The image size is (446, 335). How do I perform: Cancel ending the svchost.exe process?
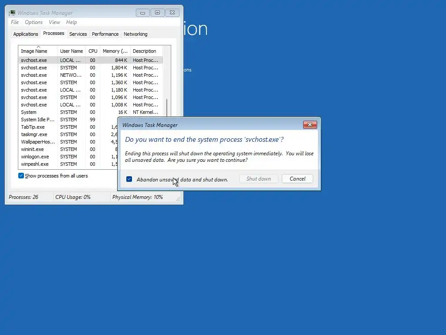tap(297, 179)
